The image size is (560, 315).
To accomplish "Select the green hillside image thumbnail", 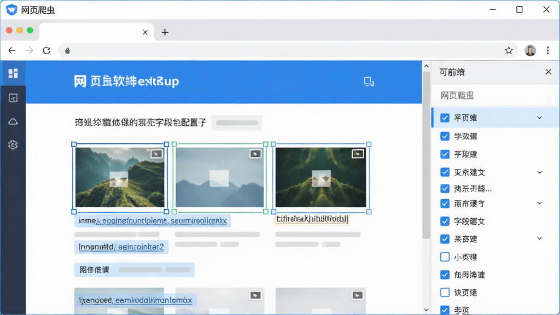I will coord(120,178).
